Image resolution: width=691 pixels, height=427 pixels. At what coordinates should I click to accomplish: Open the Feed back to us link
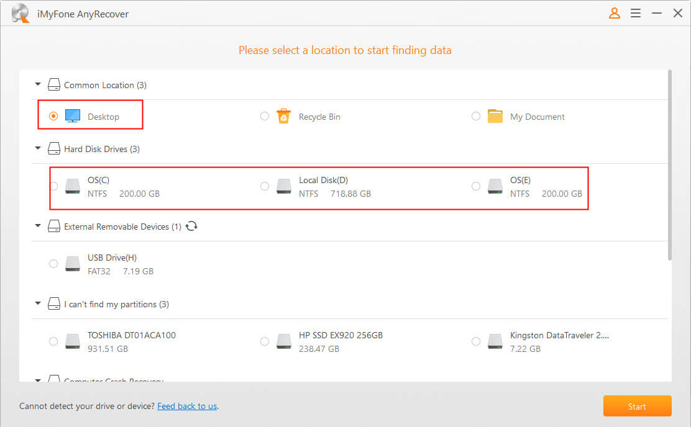point(187,407)
